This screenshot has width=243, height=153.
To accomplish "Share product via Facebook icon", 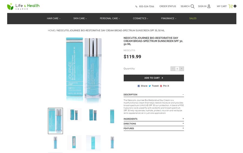I will point(139,86).
